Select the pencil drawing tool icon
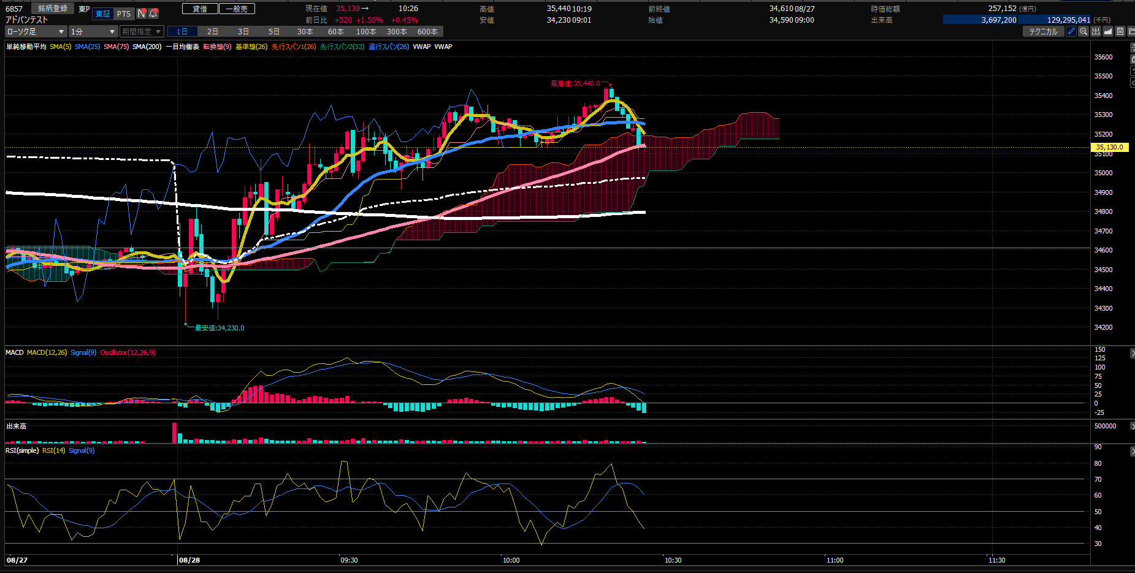 click(x=1071, y=31)
